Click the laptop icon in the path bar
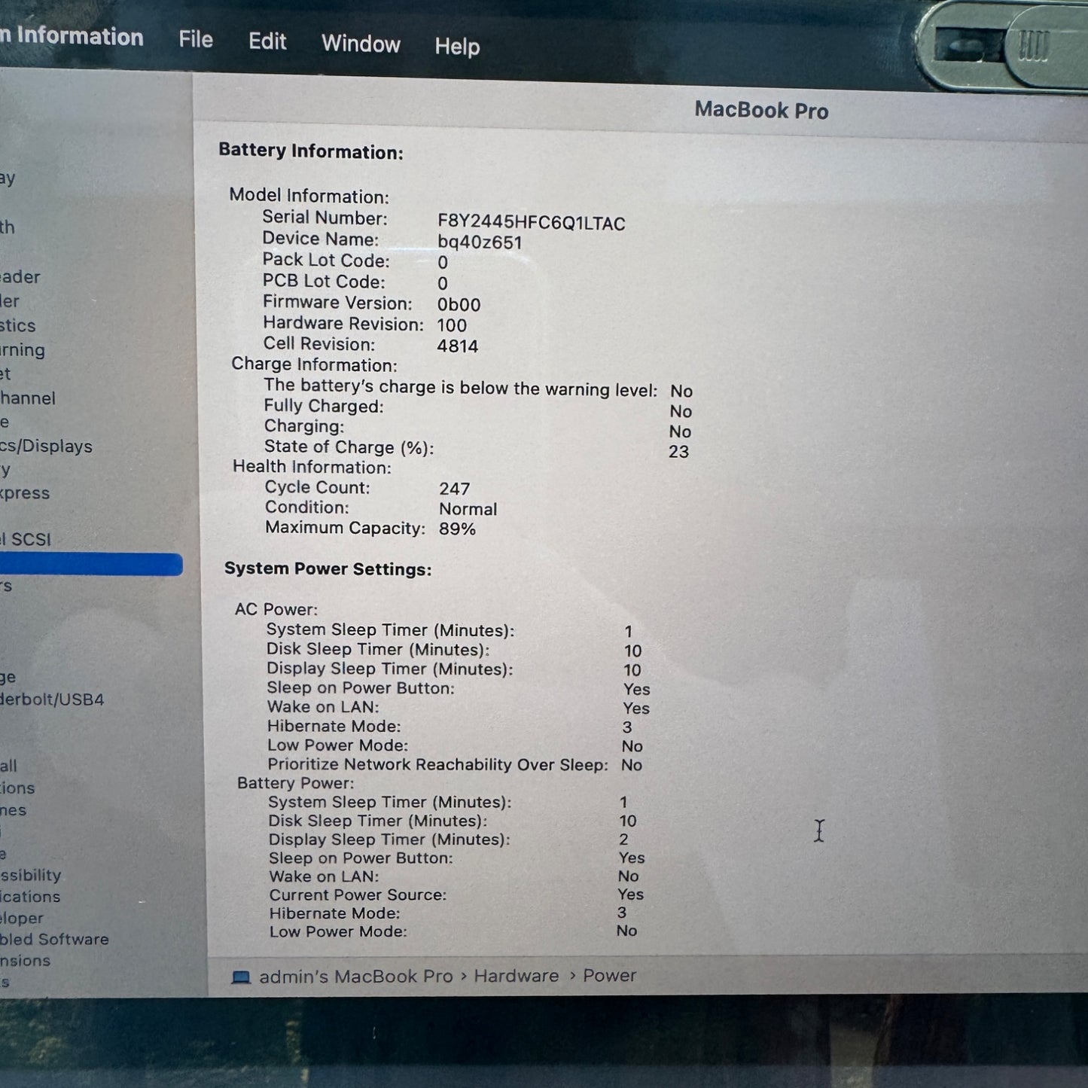This screenshot has width=1088, height=1088. [x=241, y=977]
